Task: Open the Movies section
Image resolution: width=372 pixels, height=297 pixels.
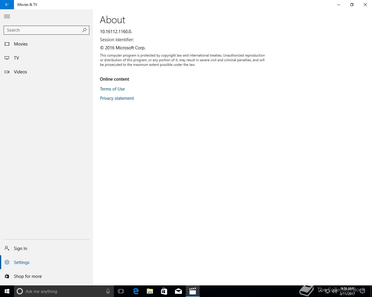Action: pos(46,44)
